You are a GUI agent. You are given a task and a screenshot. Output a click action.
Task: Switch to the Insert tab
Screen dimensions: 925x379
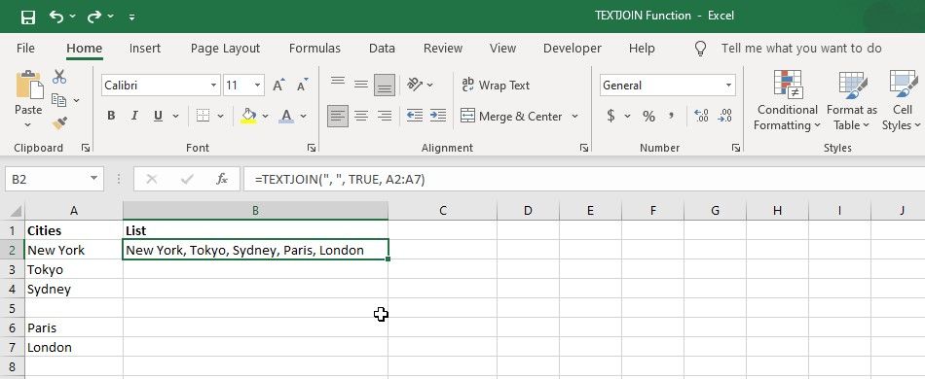(x=144, y=49)
